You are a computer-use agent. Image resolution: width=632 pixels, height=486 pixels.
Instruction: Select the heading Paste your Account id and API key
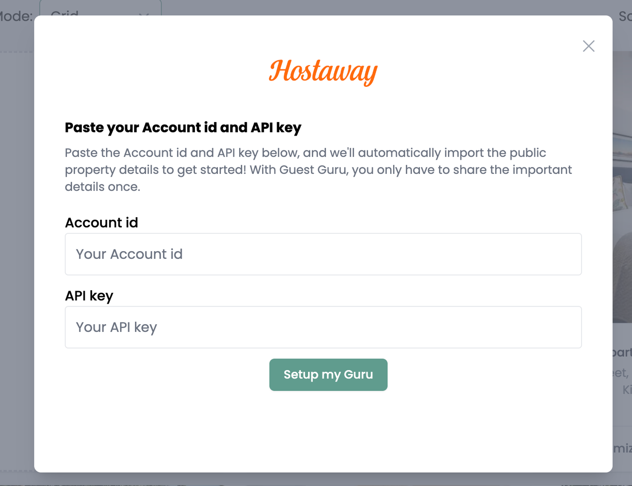point(183,128)
